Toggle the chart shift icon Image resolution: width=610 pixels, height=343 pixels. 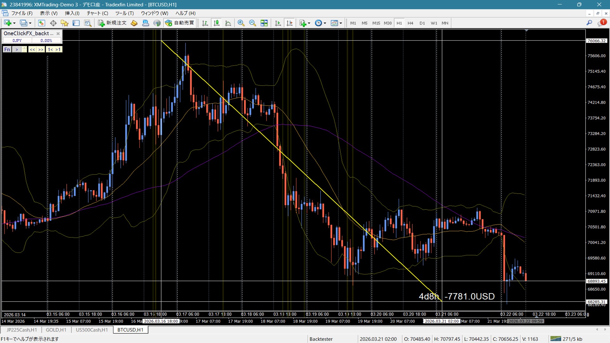289,23
